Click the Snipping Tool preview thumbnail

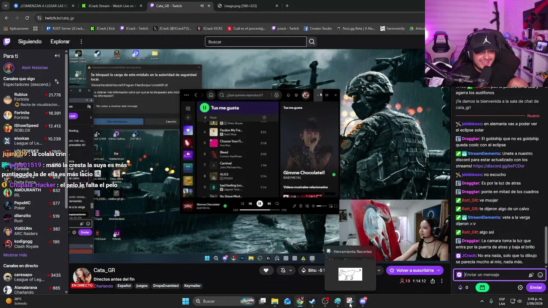(350, 274)
